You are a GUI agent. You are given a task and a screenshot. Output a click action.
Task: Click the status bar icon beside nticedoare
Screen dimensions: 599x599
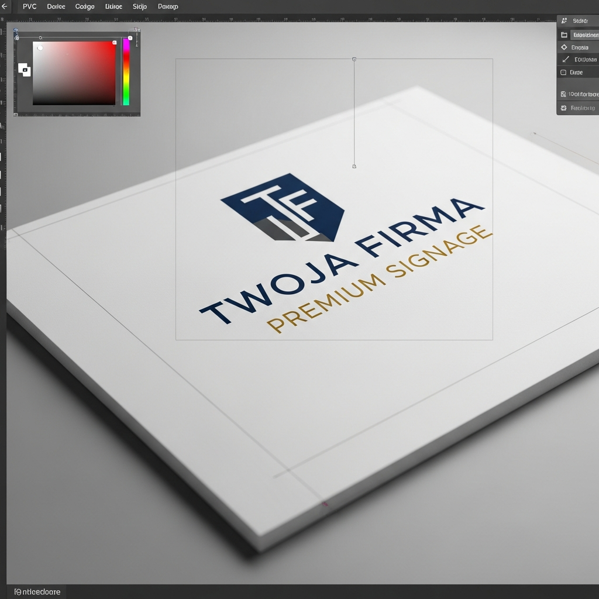click(18, 591)
